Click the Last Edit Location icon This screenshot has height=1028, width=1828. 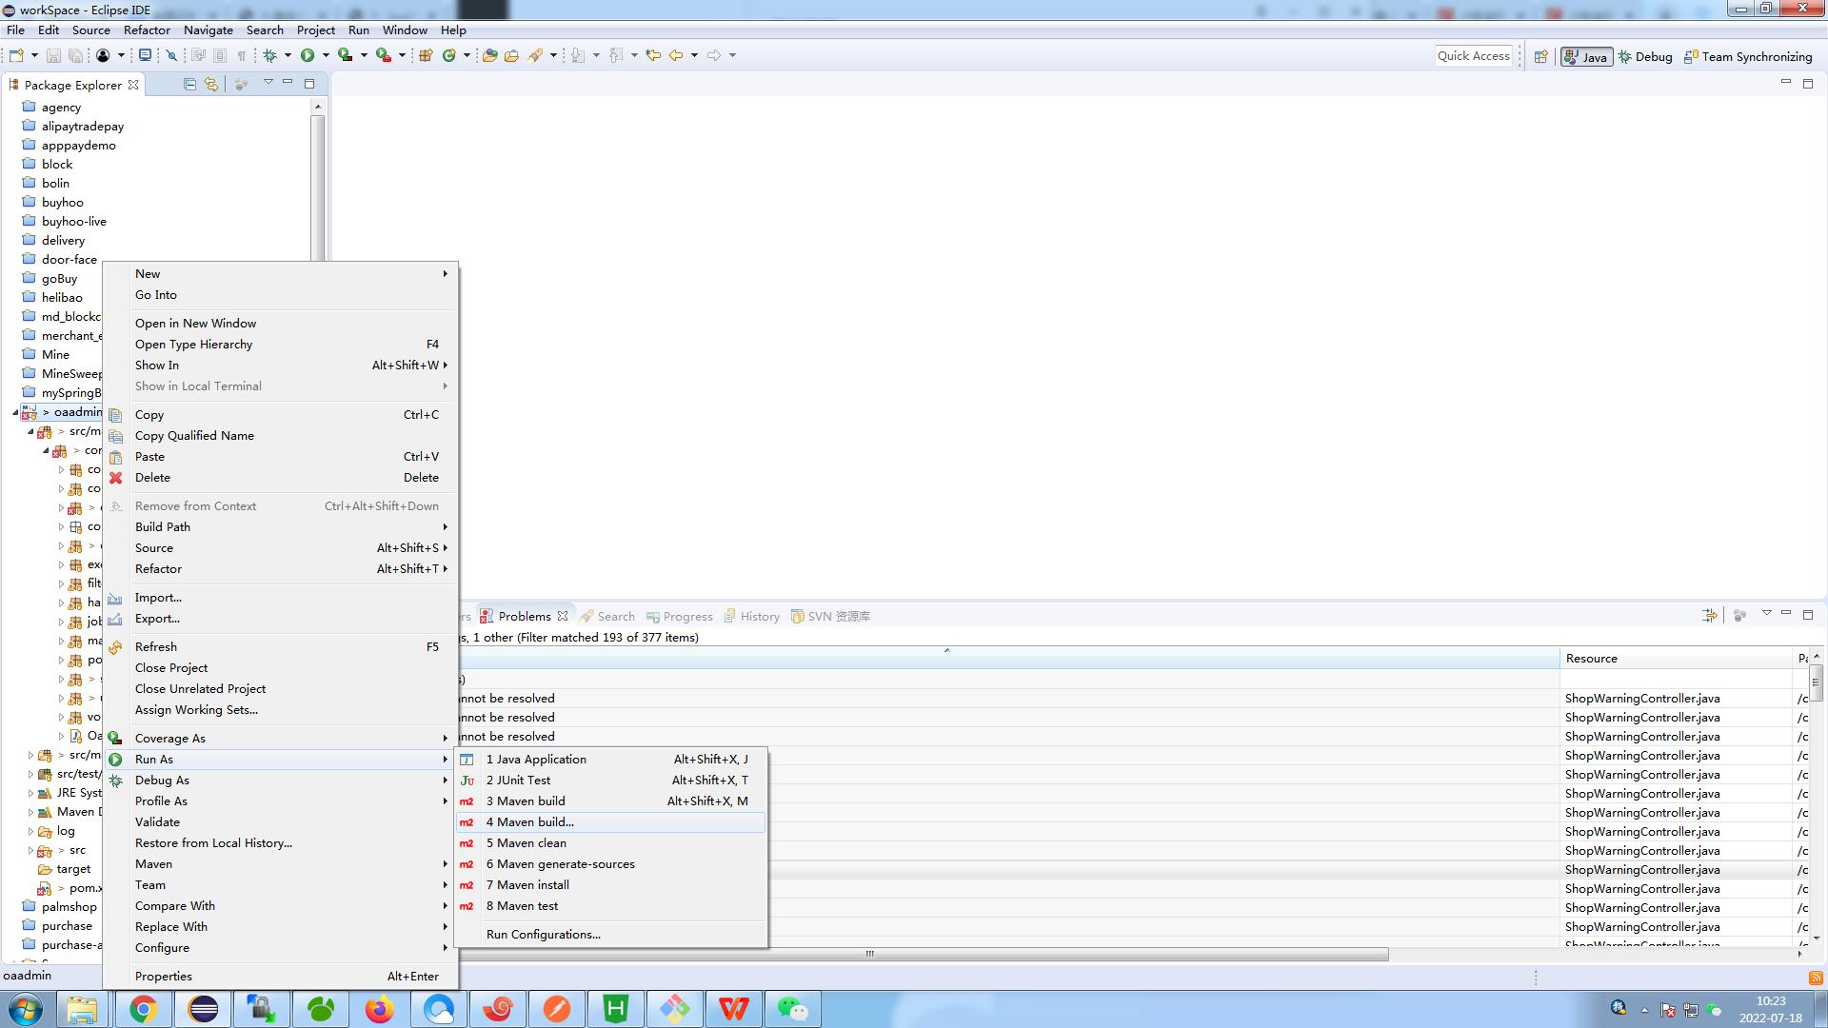pos(653,55)
